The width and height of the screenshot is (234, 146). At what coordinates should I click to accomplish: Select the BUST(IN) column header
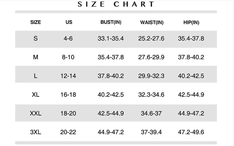(x=111, y=22)
